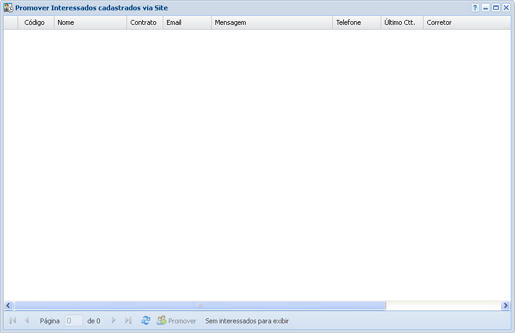Click the Último Ctt. column header

tap(399, 22)
